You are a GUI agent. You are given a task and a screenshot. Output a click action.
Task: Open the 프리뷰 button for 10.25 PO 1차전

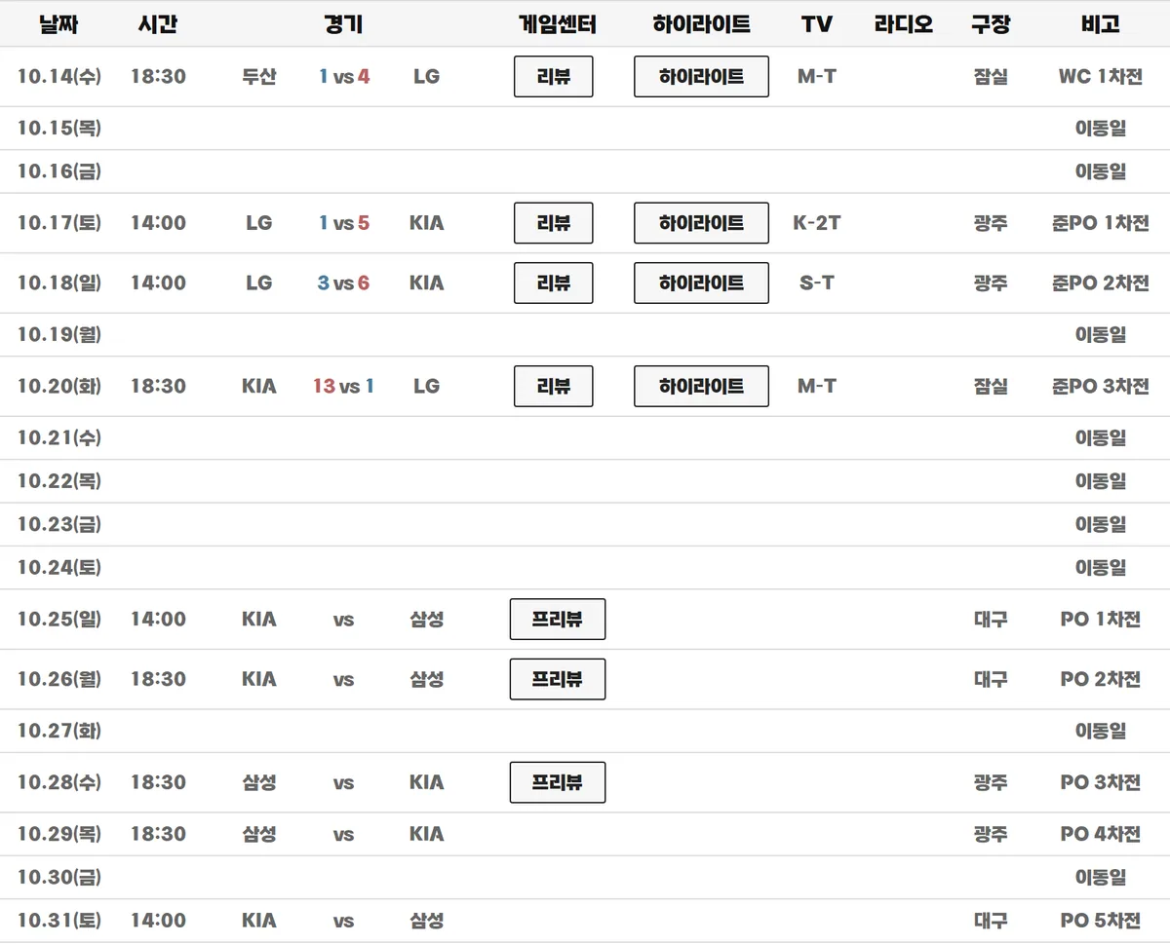click(558, 620)
